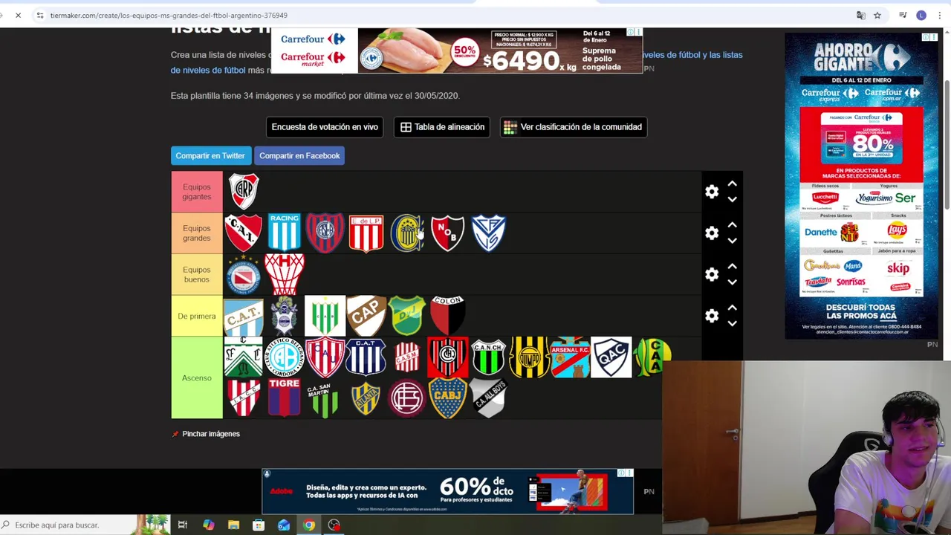
Task: Select the Independiente C.A.I. crest
Action: click(243, 233)
